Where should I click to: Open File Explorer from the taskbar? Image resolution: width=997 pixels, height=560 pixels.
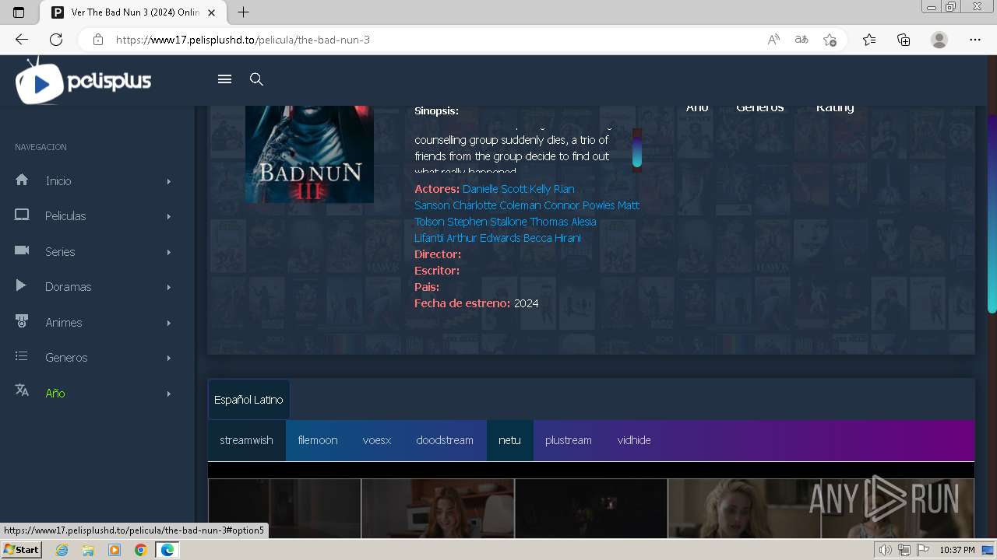(x=88, y=550)
